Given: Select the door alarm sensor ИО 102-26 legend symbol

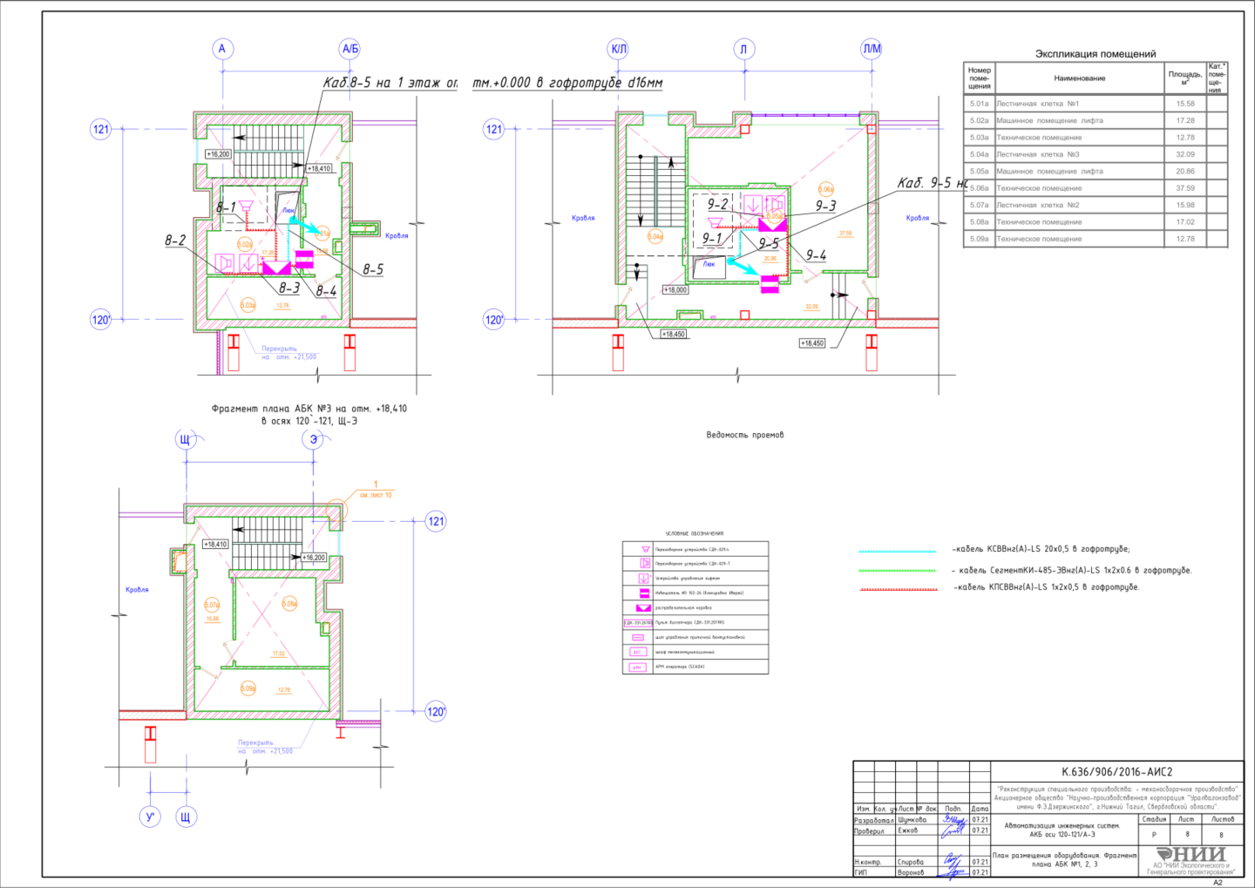Looking at the screenshot, I should (x=644, y=593).
